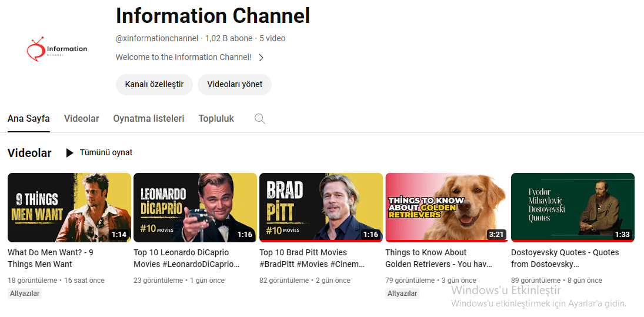Click Altyazılar badge under Golden Retrievers video
The width and height of the screenshot is (644, 317).
pyautogui.click(x=402, y=293)
